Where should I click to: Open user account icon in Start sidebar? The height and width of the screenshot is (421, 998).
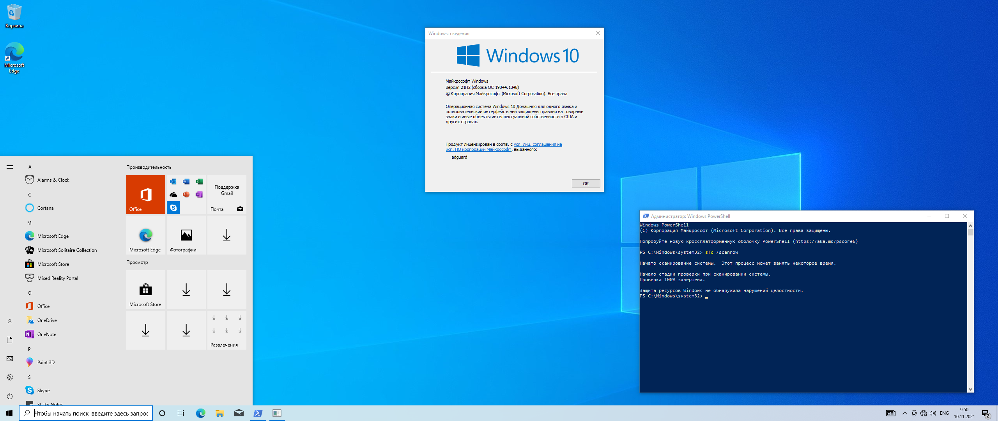pyautogui.click(x=10, y=321)
